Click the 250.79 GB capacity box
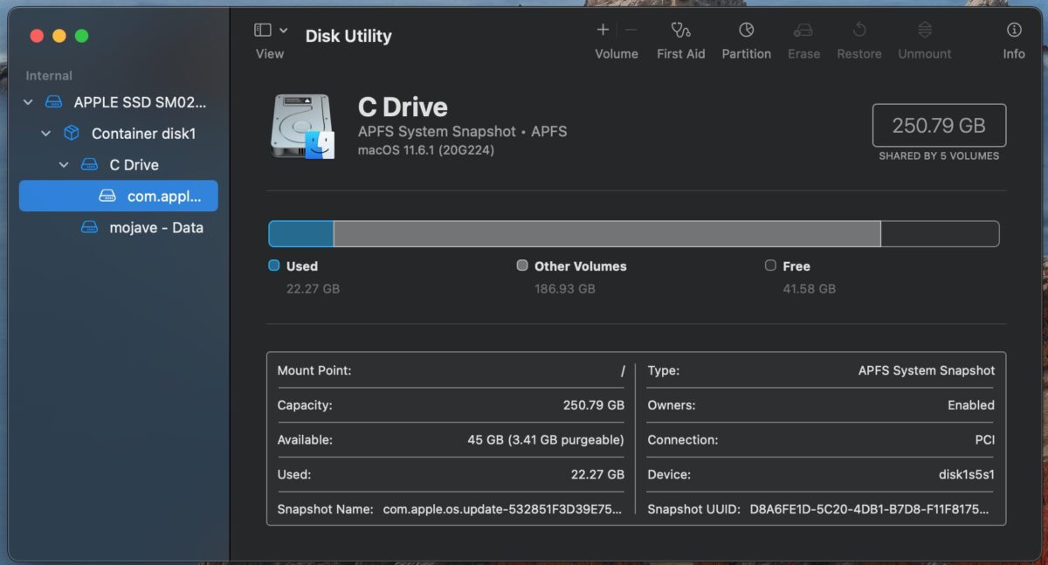 click(x=939, y=126)
